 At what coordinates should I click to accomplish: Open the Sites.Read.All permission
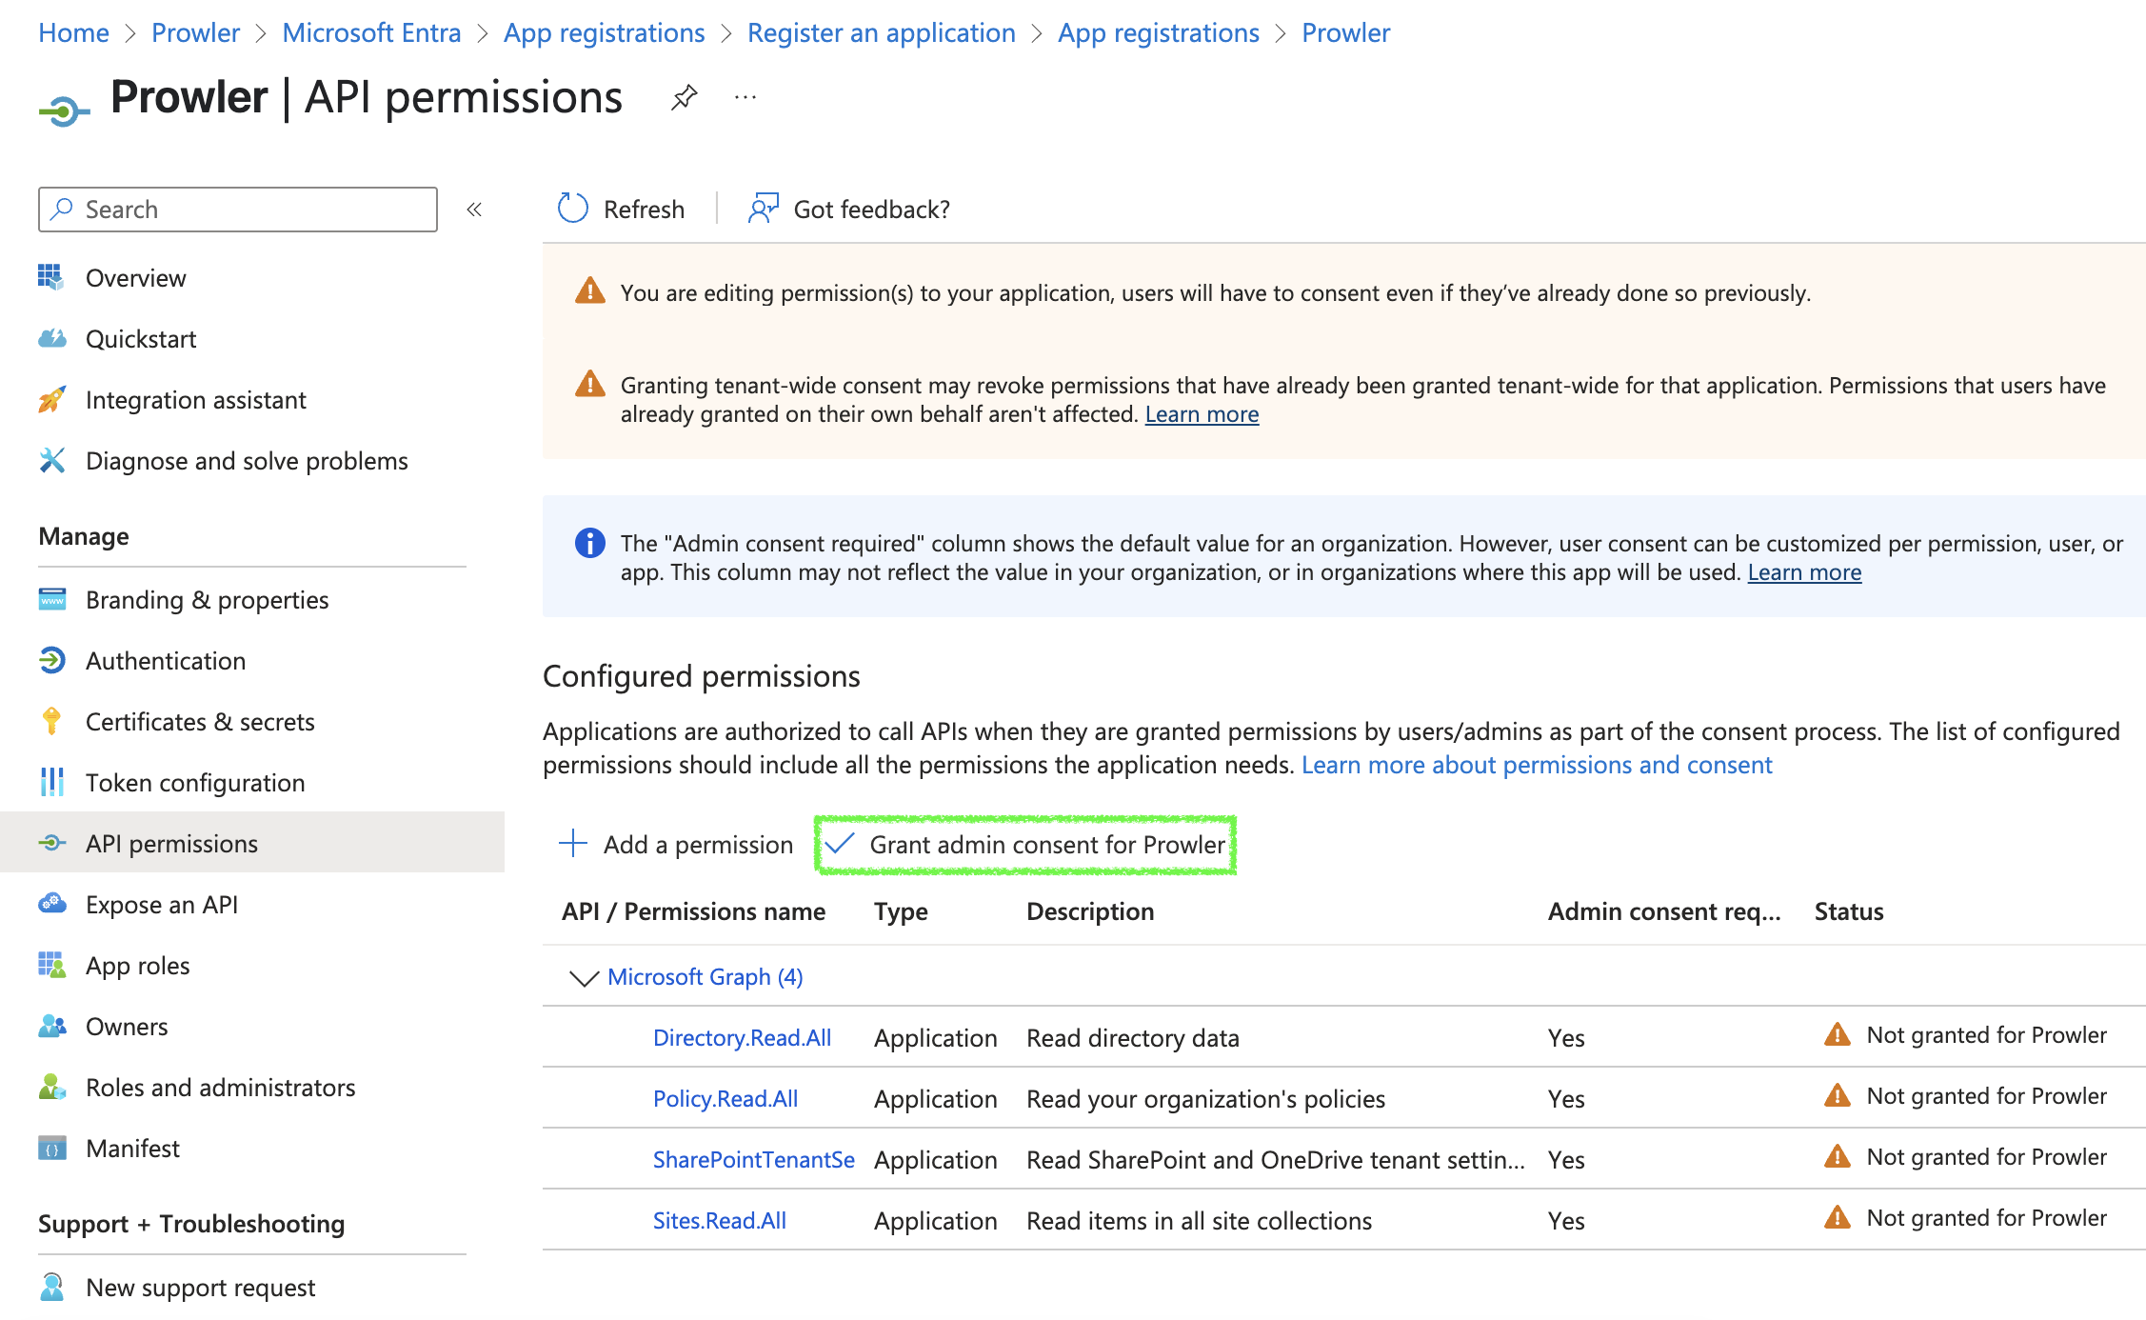720,1221
